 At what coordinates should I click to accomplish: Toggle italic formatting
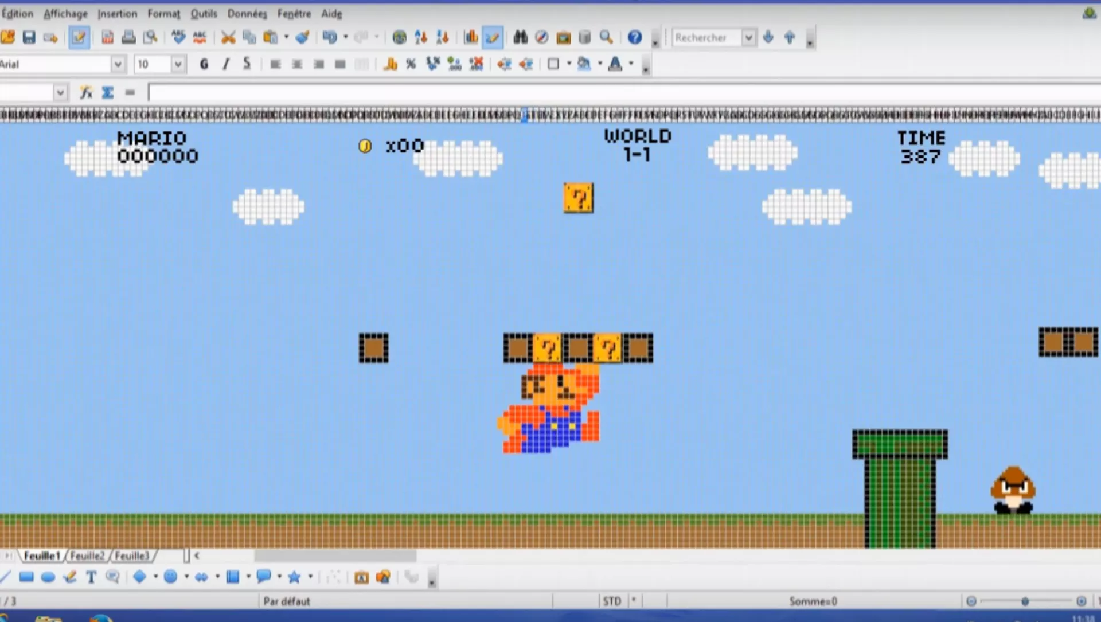point(225,64)
